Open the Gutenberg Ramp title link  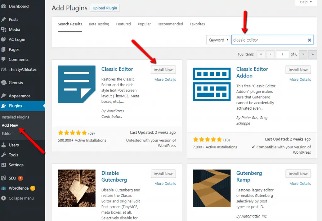tap(249, 176)
